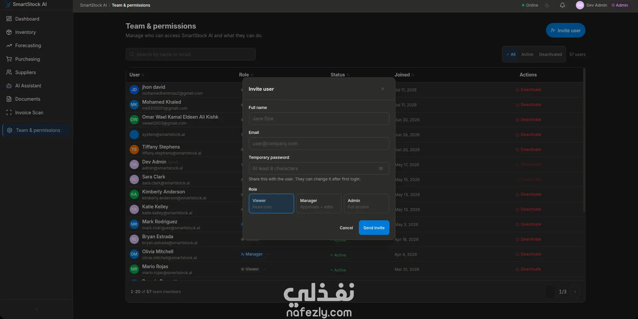The image size is (638, 319).
Task: Click the email "system@smartstock.ai"
Action: (163, 135)
